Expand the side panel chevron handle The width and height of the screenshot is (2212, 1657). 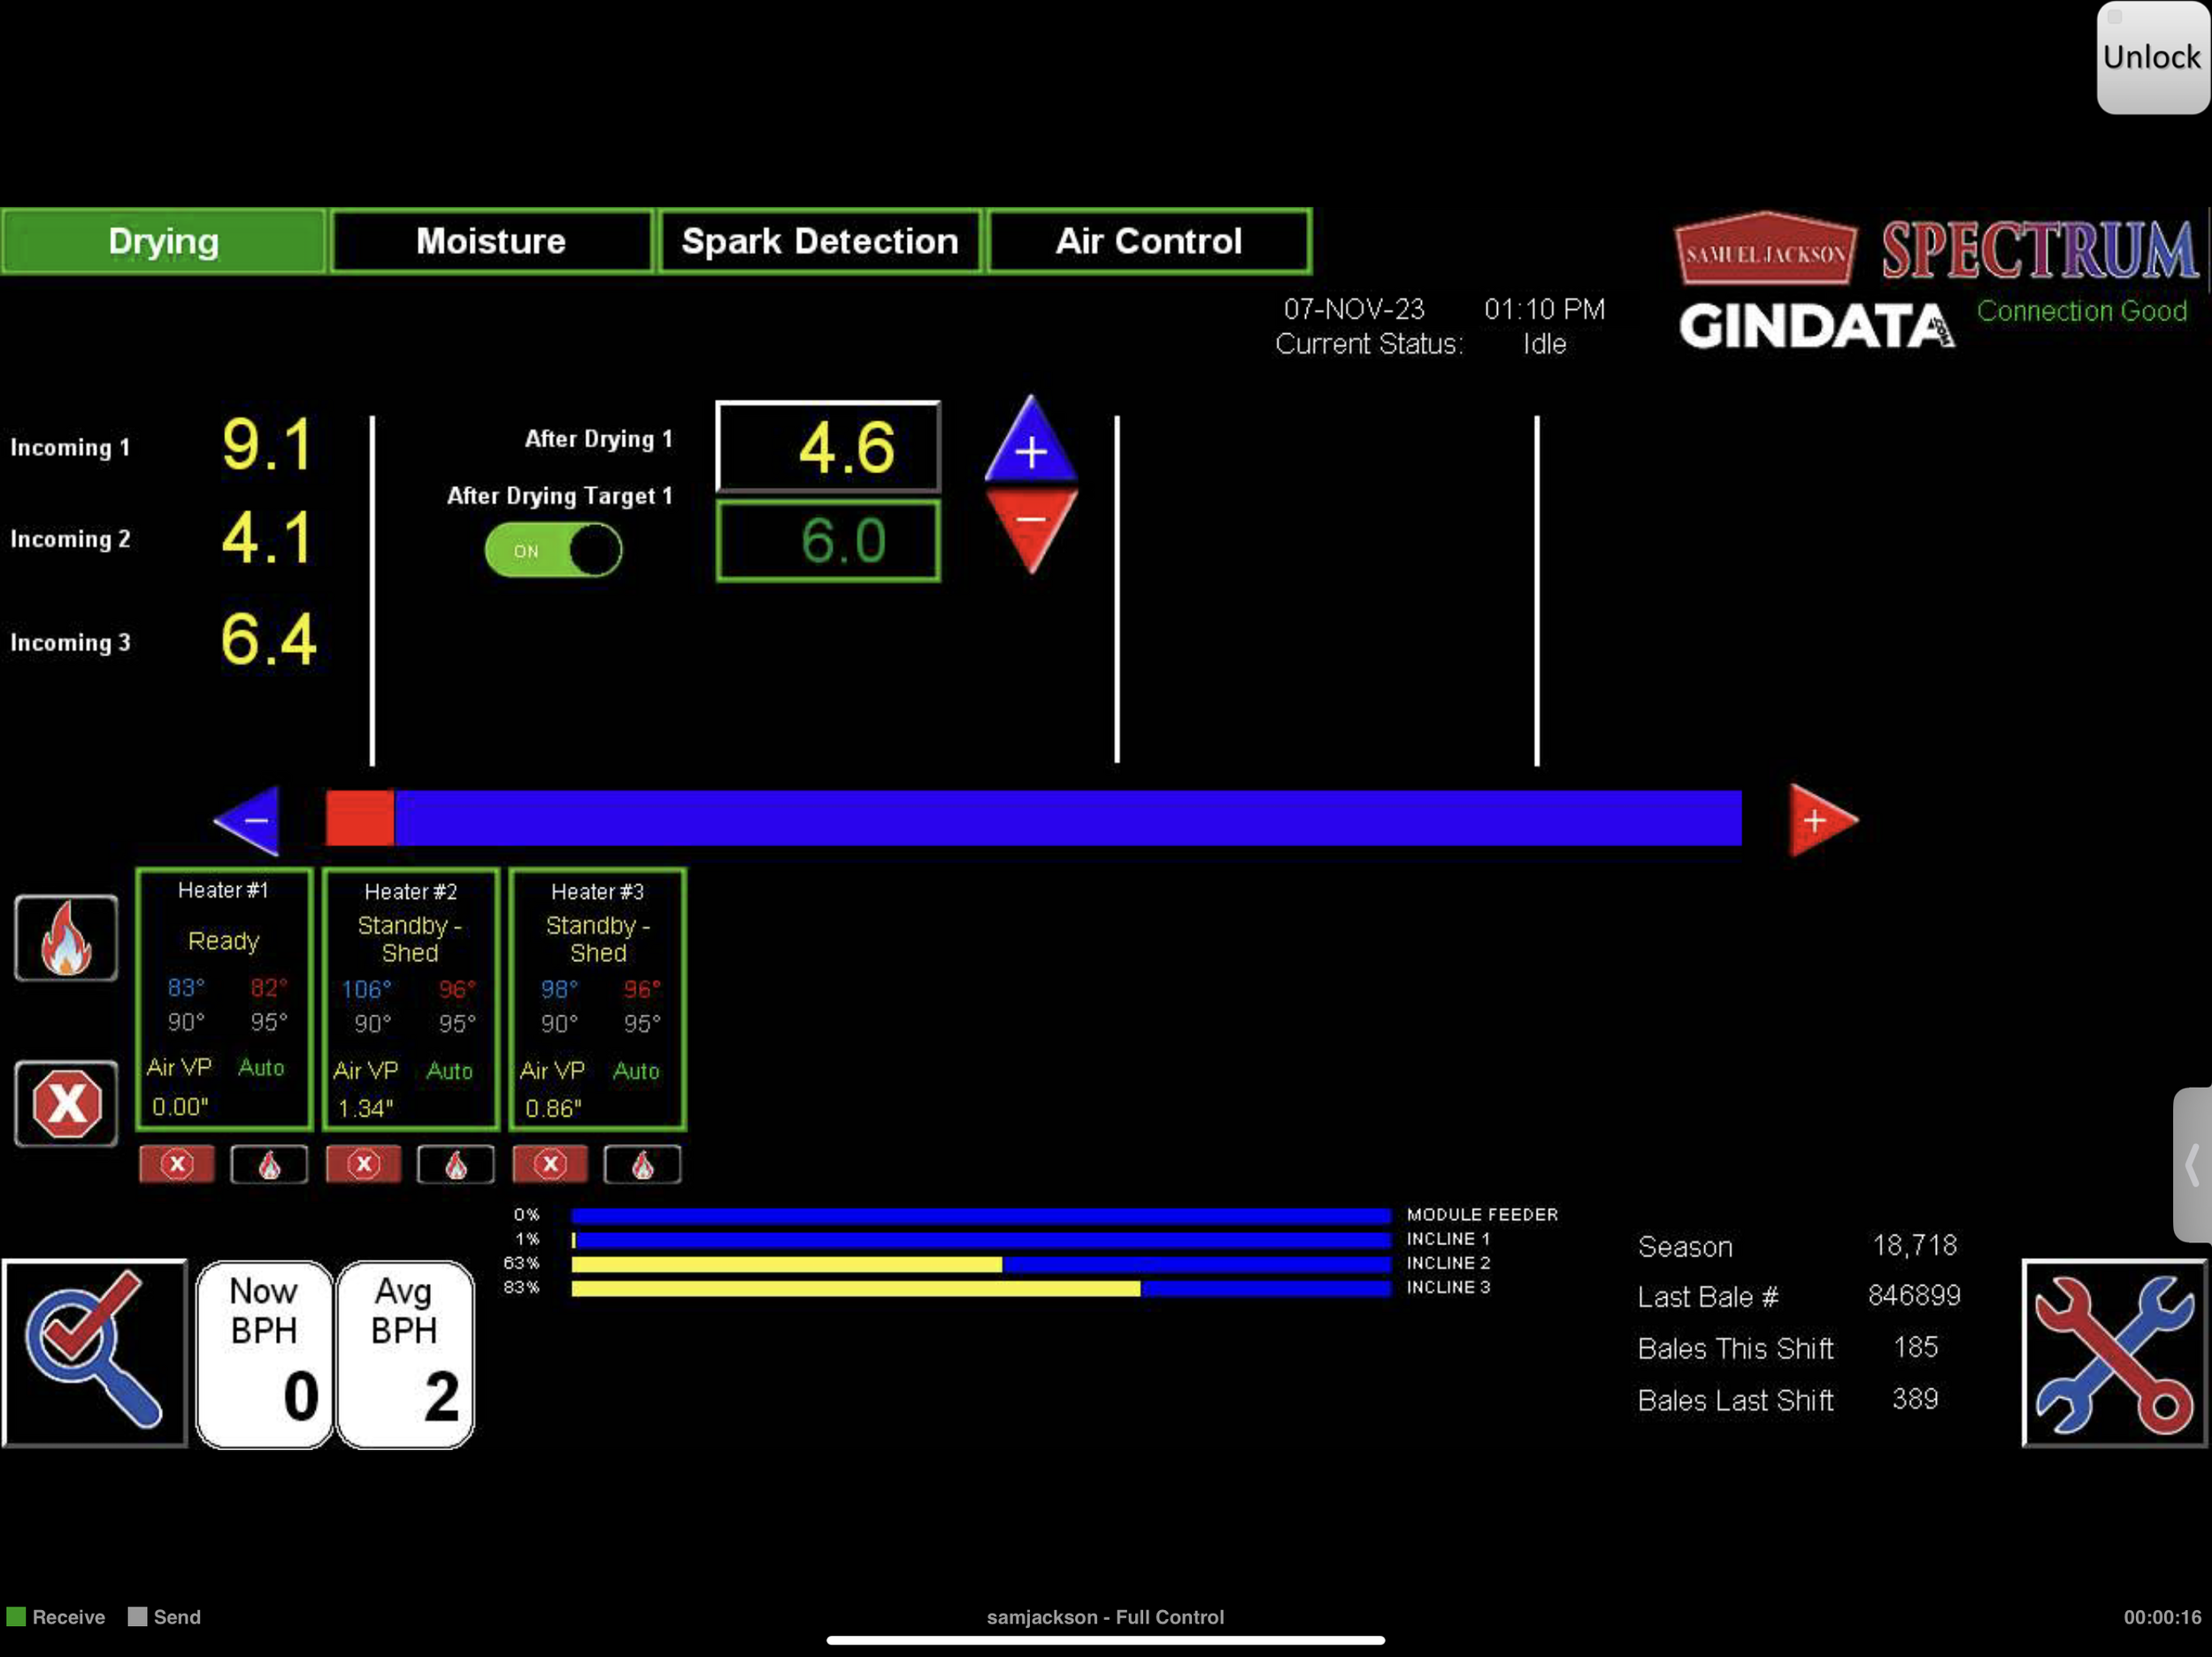[2192, 1164]
